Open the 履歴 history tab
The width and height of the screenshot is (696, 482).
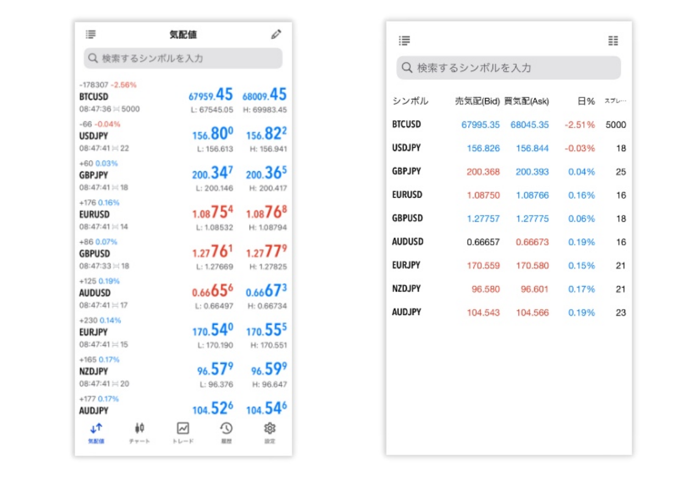pyautogui.click(x=227, y=433)
